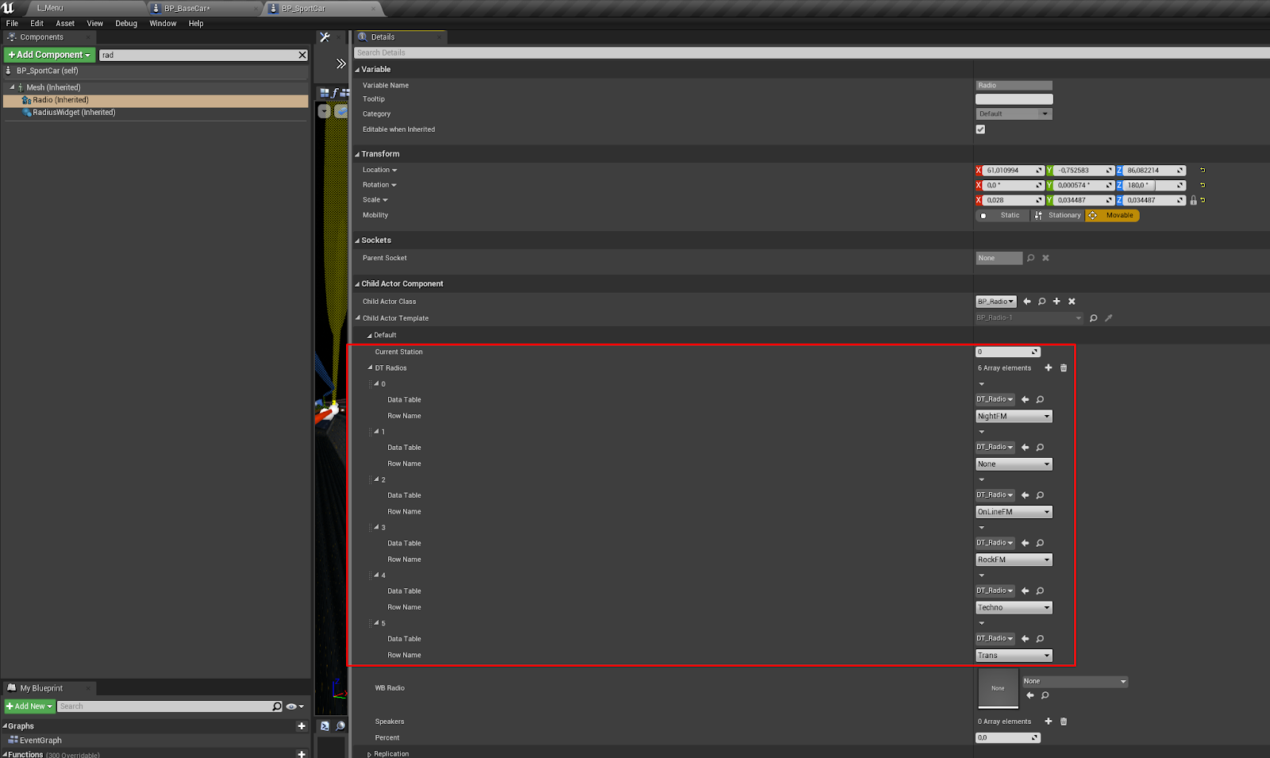1270x758 pixels.
Task: Add a new graph in the Graphs section
Action: 302,725
